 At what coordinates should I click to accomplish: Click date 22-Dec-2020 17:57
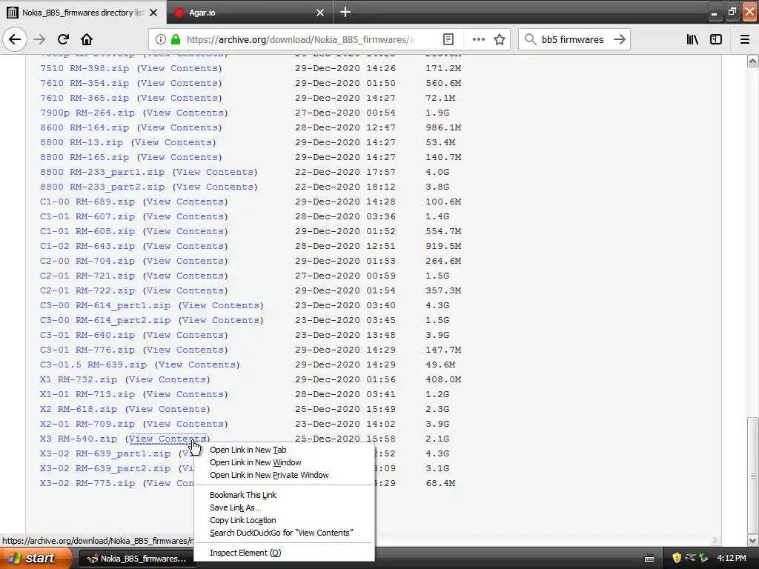[x=345, y=172]
